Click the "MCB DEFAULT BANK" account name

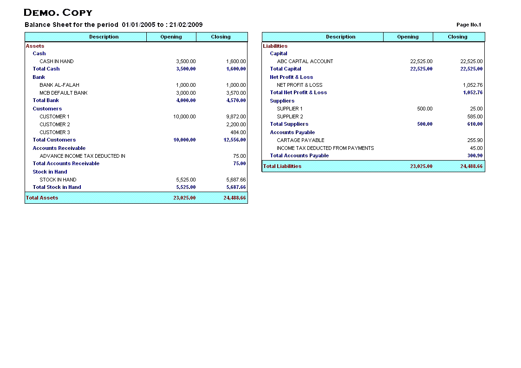64,93
